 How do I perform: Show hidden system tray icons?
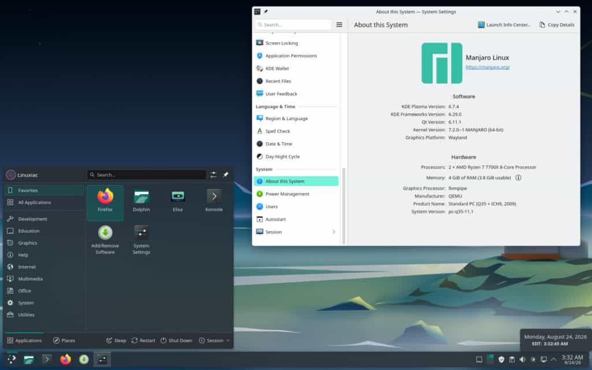pos(553,360)
